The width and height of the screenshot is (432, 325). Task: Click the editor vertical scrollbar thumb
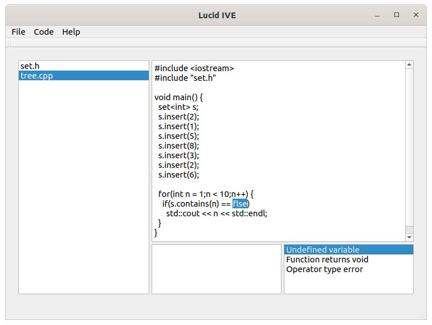(409, 230)
